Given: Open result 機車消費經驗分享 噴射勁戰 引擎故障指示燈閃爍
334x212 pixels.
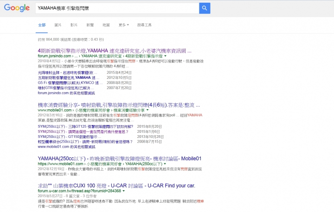Looking at the screenshot, I should pyautogui.click(x=119, y=105).
